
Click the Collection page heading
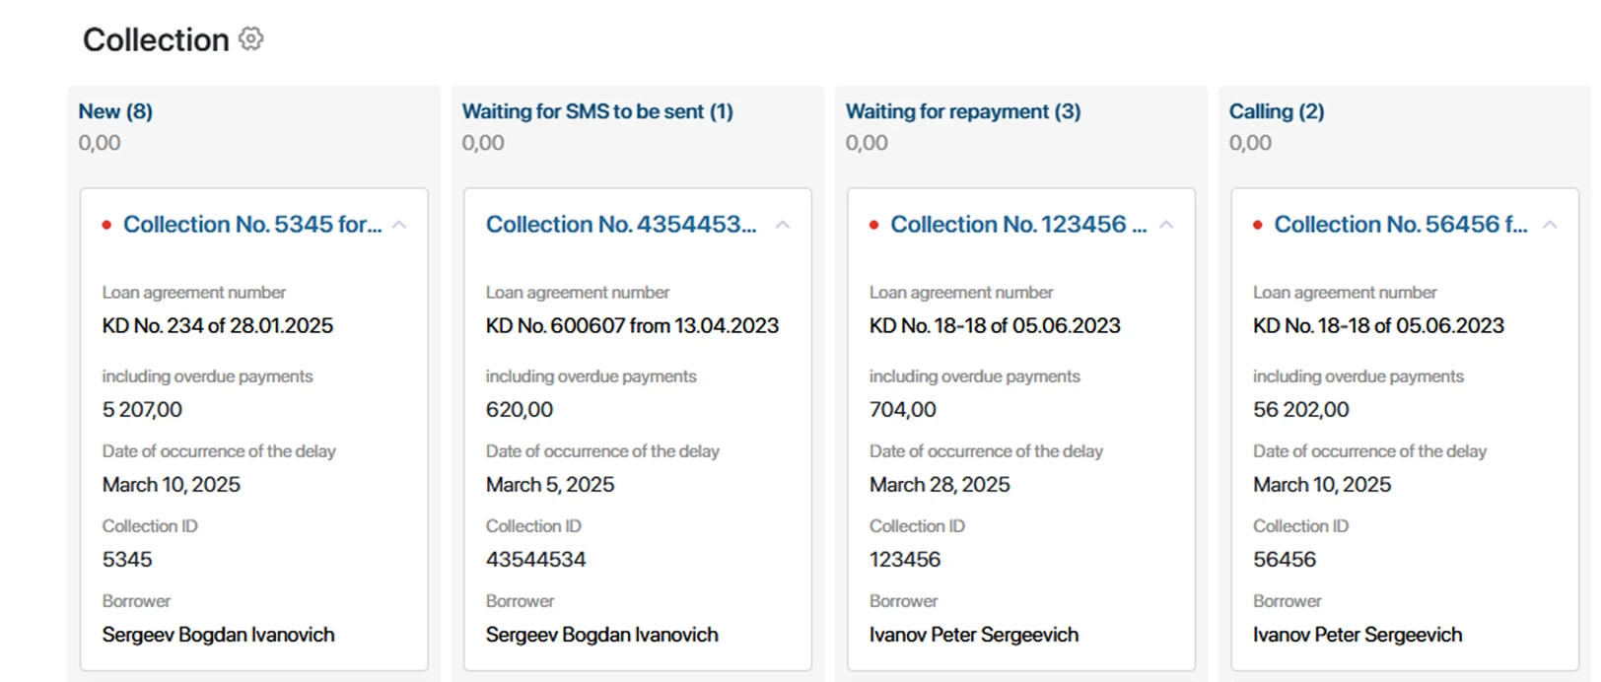tap(156, 40)
